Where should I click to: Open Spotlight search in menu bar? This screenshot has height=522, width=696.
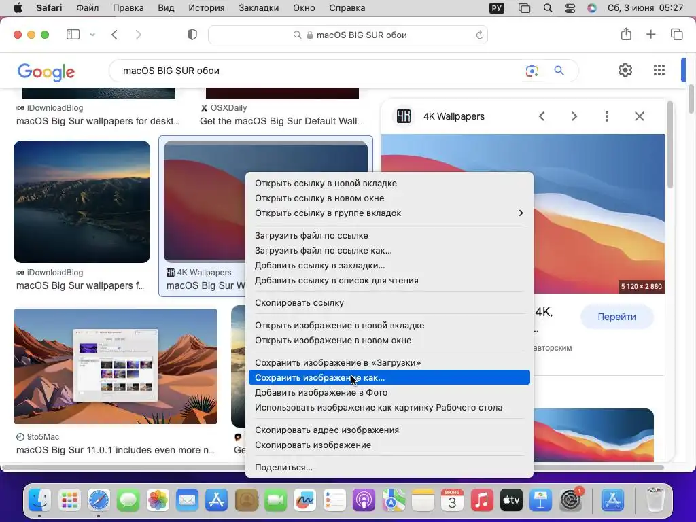[548, 8]
